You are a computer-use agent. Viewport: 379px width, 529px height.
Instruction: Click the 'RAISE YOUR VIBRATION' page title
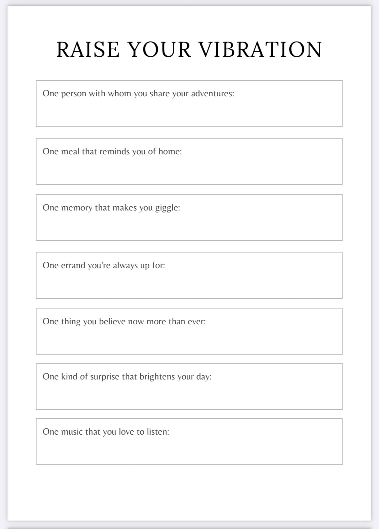(x=189, y=50)
